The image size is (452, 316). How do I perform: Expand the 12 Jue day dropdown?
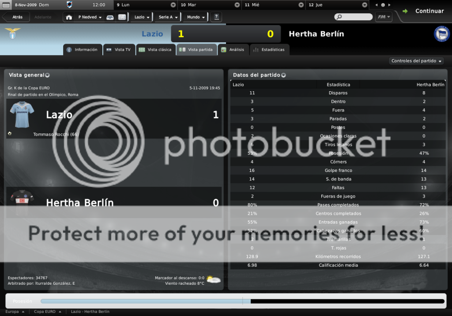coord(365,5)
